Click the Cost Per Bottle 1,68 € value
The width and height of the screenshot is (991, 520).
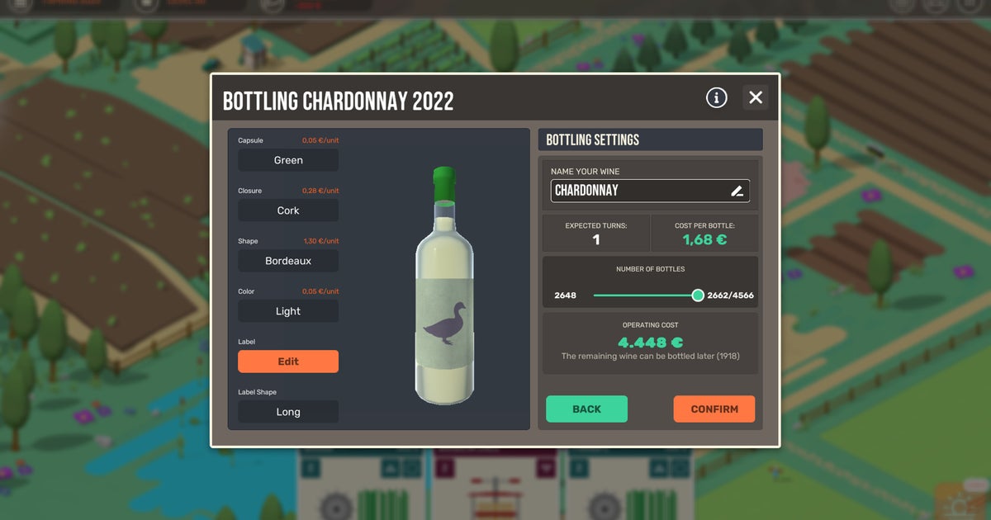(x=704, y=240)
